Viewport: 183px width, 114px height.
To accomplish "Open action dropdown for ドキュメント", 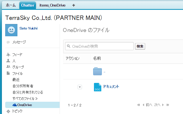I will click(80, 87).
